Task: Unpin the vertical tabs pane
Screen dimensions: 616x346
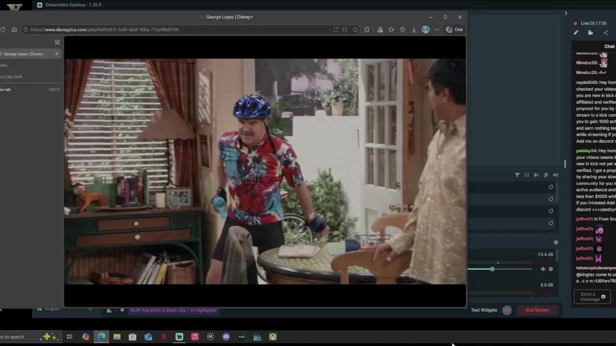Action: (x=57, y=42)
